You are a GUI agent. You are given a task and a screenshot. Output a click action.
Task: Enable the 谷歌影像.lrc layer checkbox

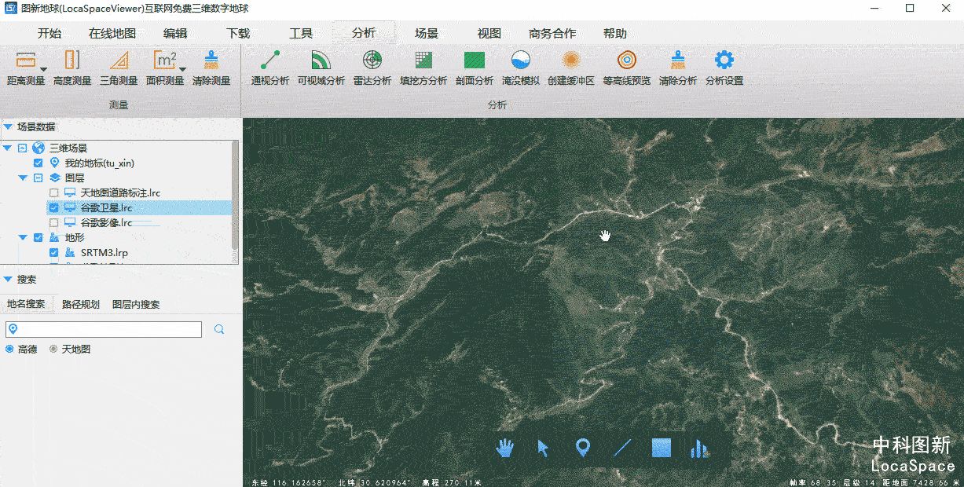tap(53, 223)
